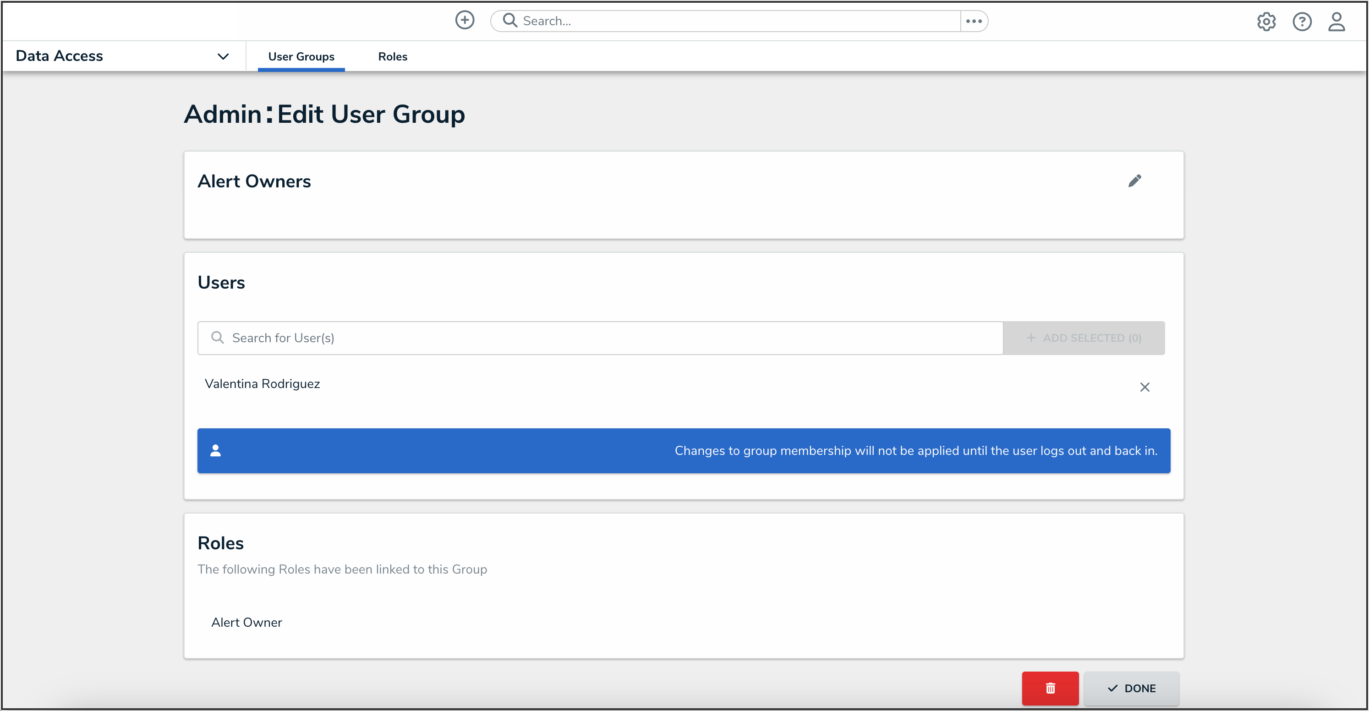Delete user group with trash button

(x=1050, y=688)
